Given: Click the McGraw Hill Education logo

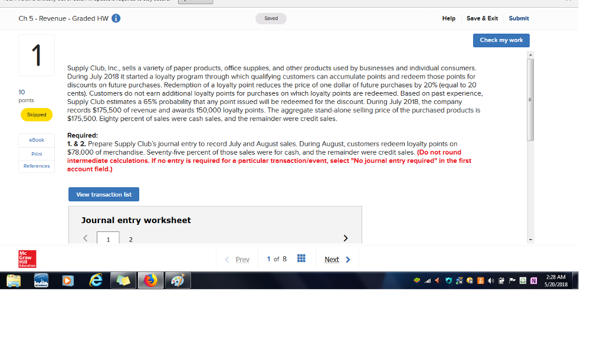Looking at the screenshot, I should click(27, 259).
